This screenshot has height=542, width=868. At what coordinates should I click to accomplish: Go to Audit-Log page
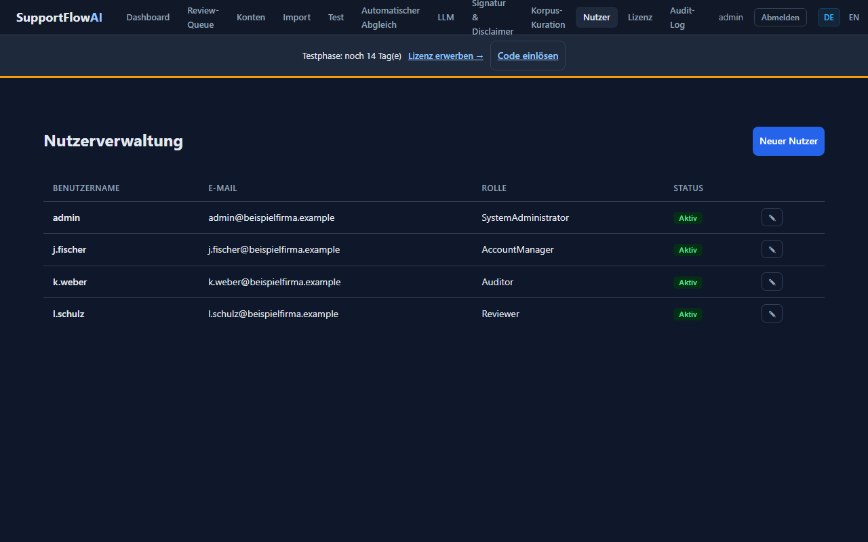(x=682, y=18)
